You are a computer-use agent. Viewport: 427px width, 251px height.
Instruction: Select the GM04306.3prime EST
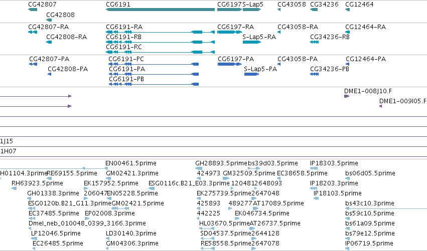(107, 248)
